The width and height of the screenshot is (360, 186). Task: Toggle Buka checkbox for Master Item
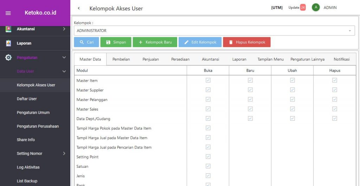point(208,80)
